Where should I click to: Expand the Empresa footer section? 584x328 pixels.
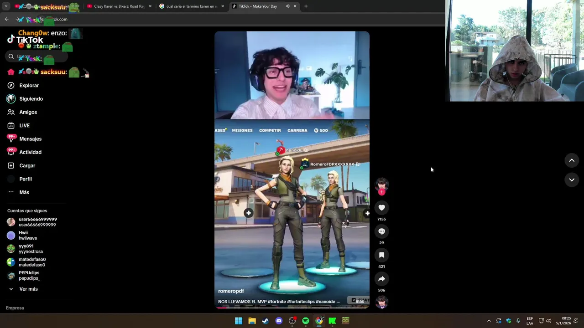pyautogui.click(x=15, y=308)
